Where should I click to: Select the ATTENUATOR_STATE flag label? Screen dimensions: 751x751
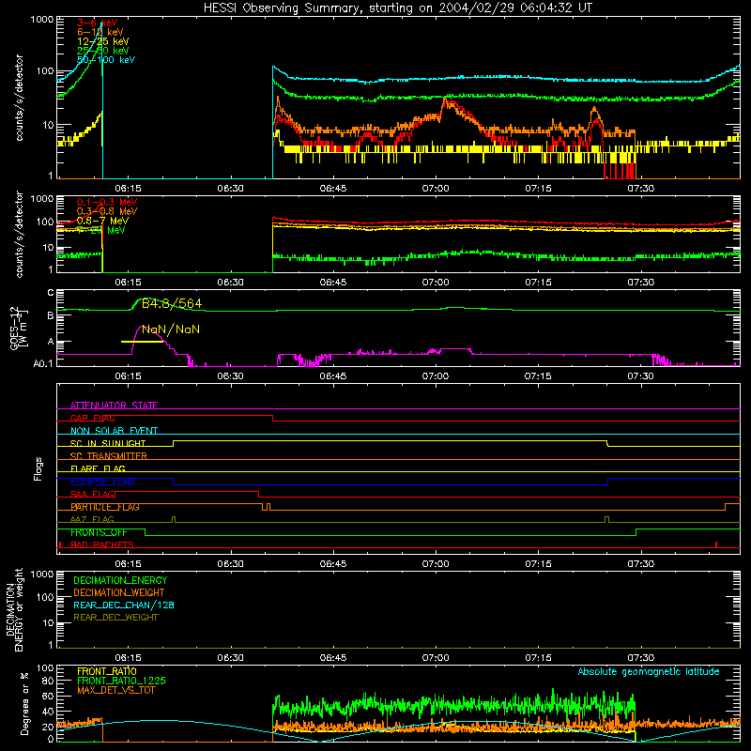tap(114, 406)
